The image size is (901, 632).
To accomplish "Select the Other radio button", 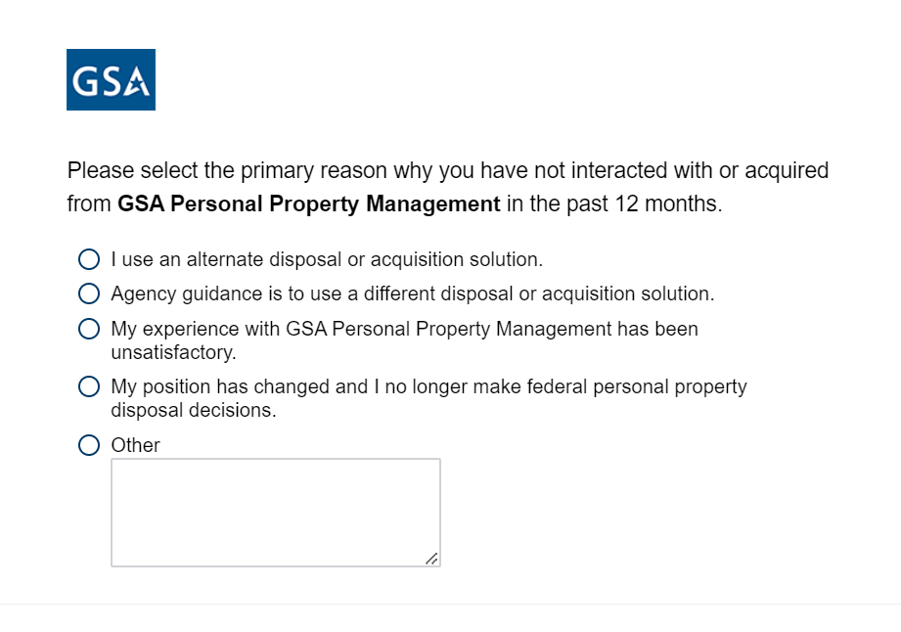I will point(89,445).
